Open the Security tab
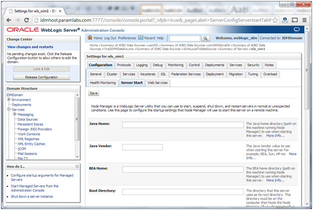Image resolution: width=313 pixels, height=210 pixels. click(253, 65)
